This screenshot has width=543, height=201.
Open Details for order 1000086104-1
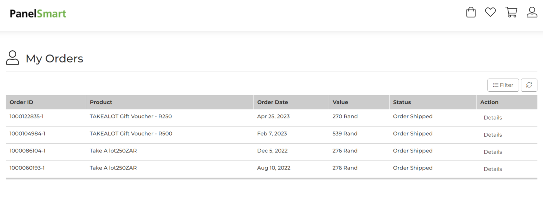point(492,152)
